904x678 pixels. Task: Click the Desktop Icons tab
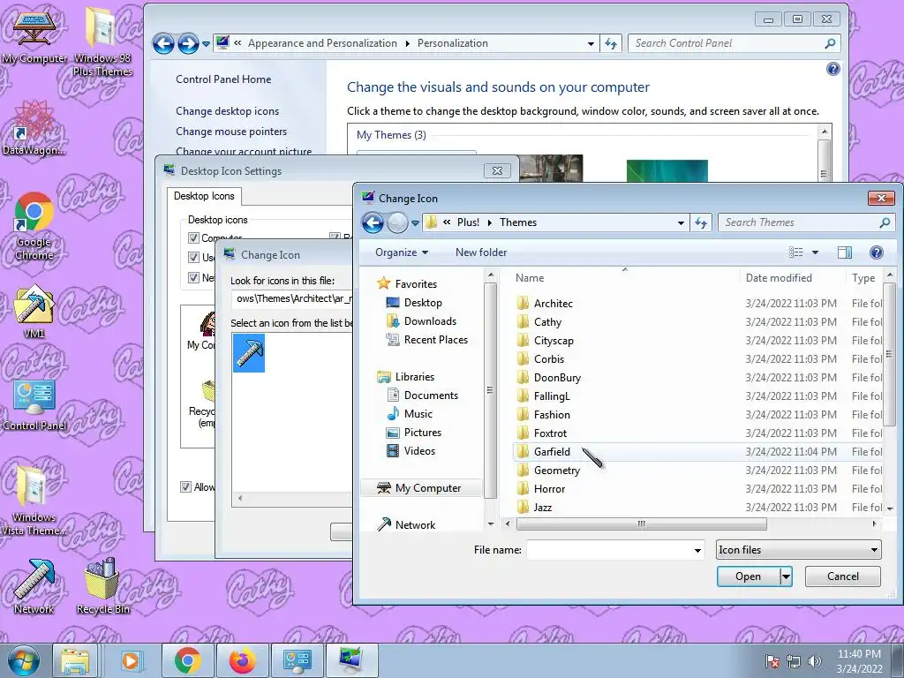(x=204, y=196)
